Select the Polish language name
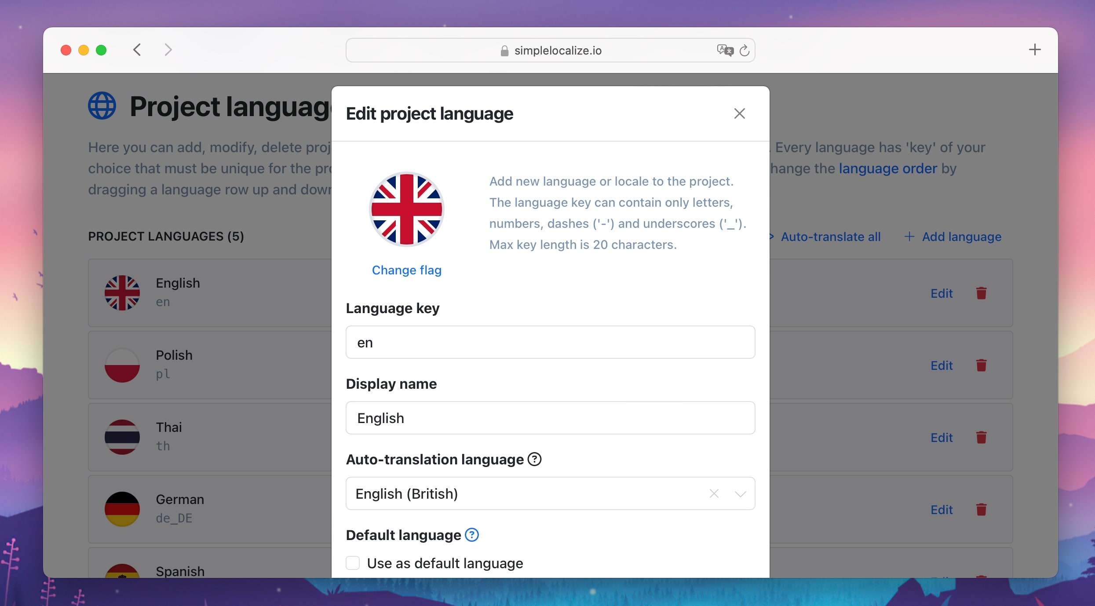Image resolution: width=1095 pixels, height=606 pixels. coord(174,355)
